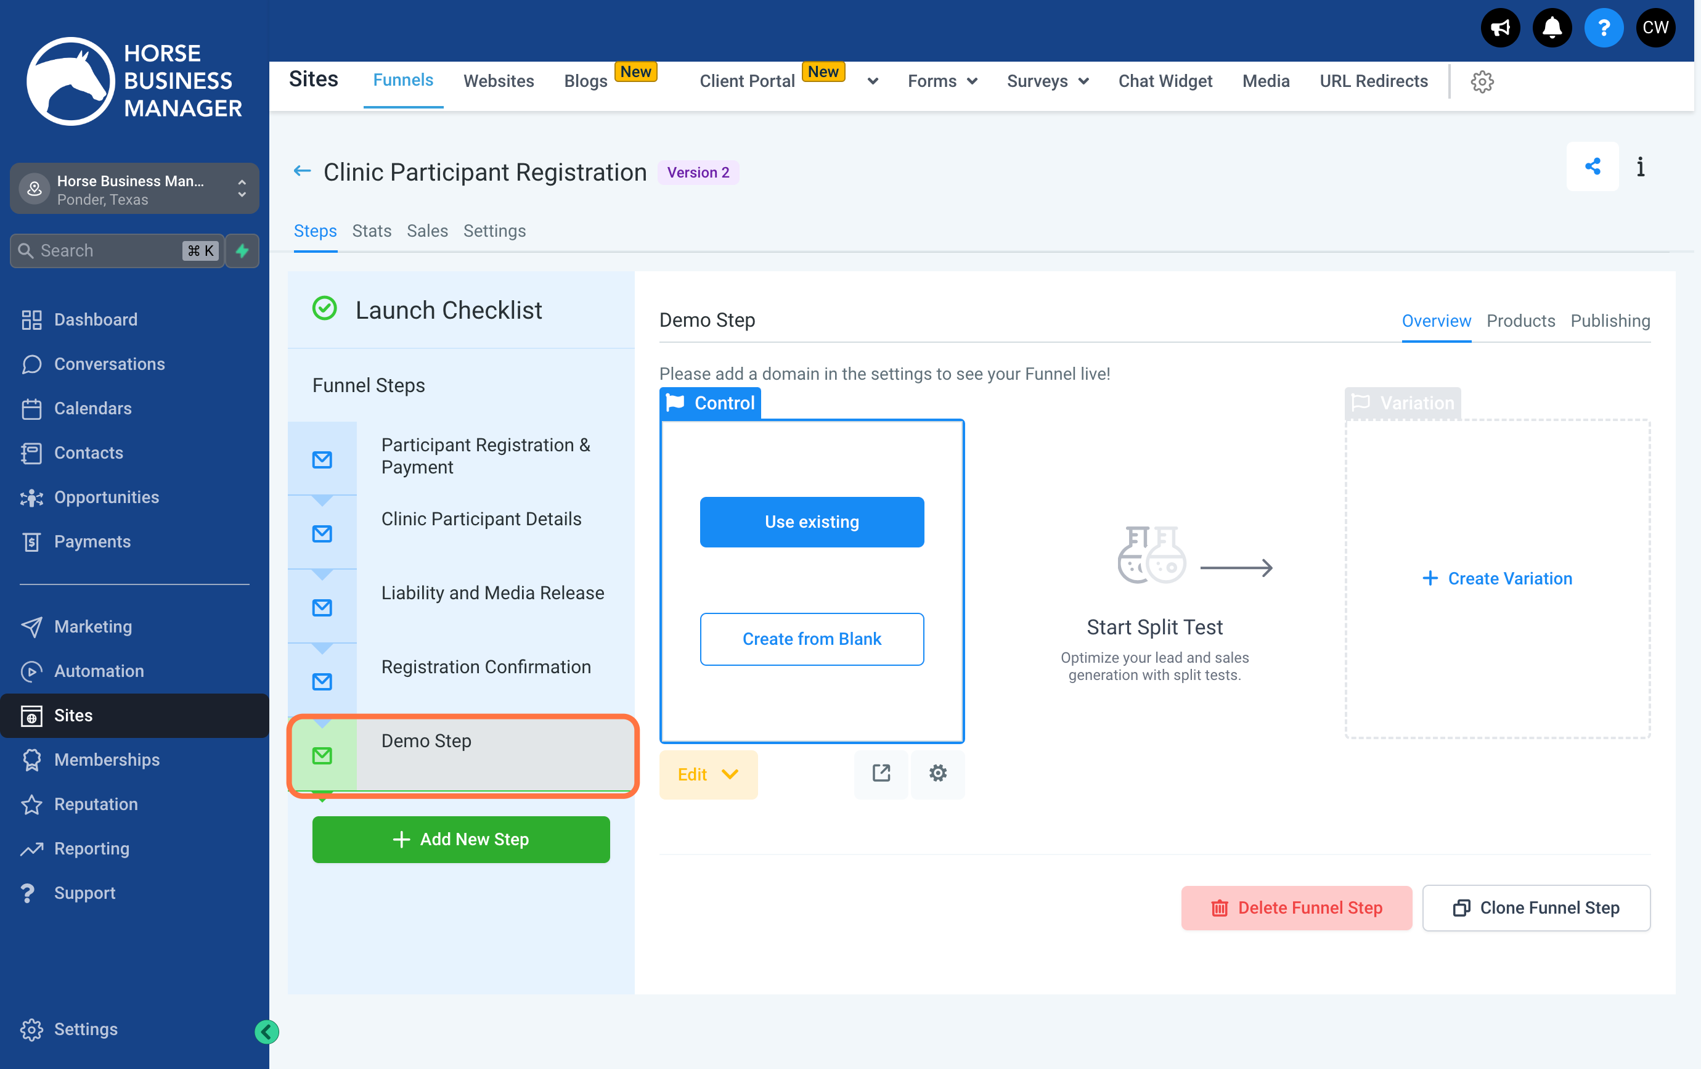Go to the Dashboard sidebar item
The image size is (1701, 1069).
(134, 319)
